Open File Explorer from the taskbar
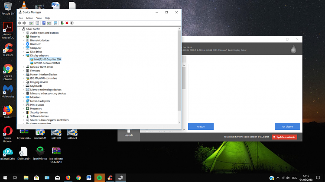Image resolution: width=325 pixels, height=182 pixels. coord(26,178)
